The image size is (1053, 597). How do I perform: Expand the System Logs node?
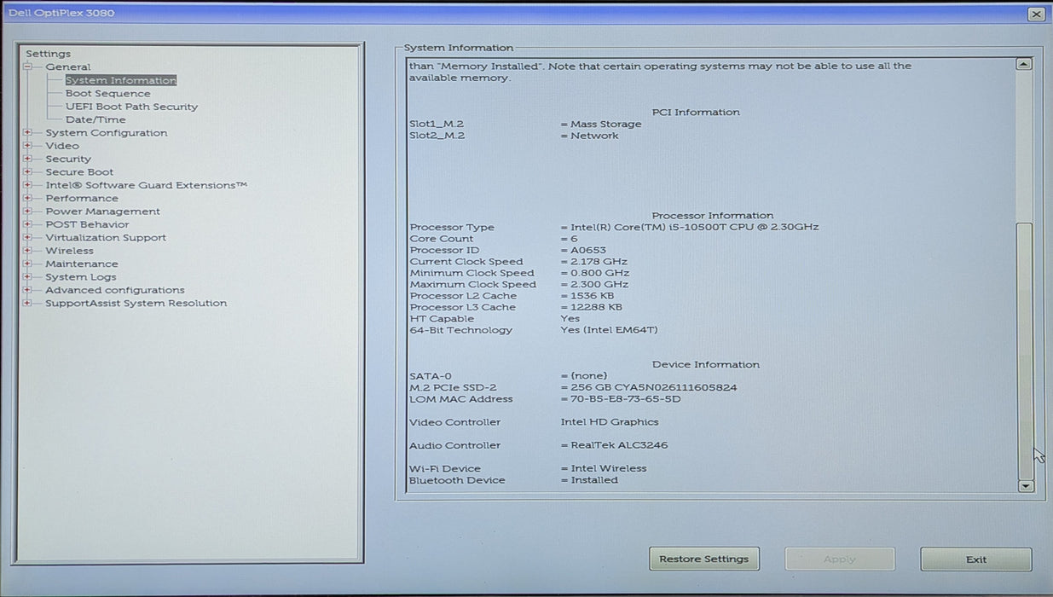(28, 277)
